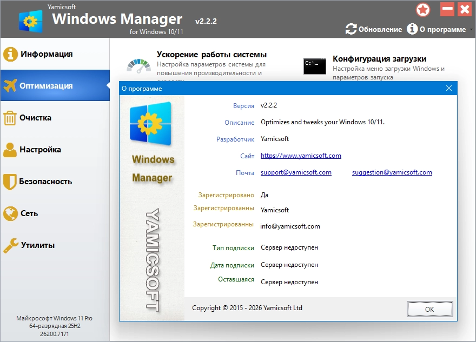The height and width of the screenshot is (342, 476).
Task: Click the console icon for Конфигурация загрузки
Action: 315,66
